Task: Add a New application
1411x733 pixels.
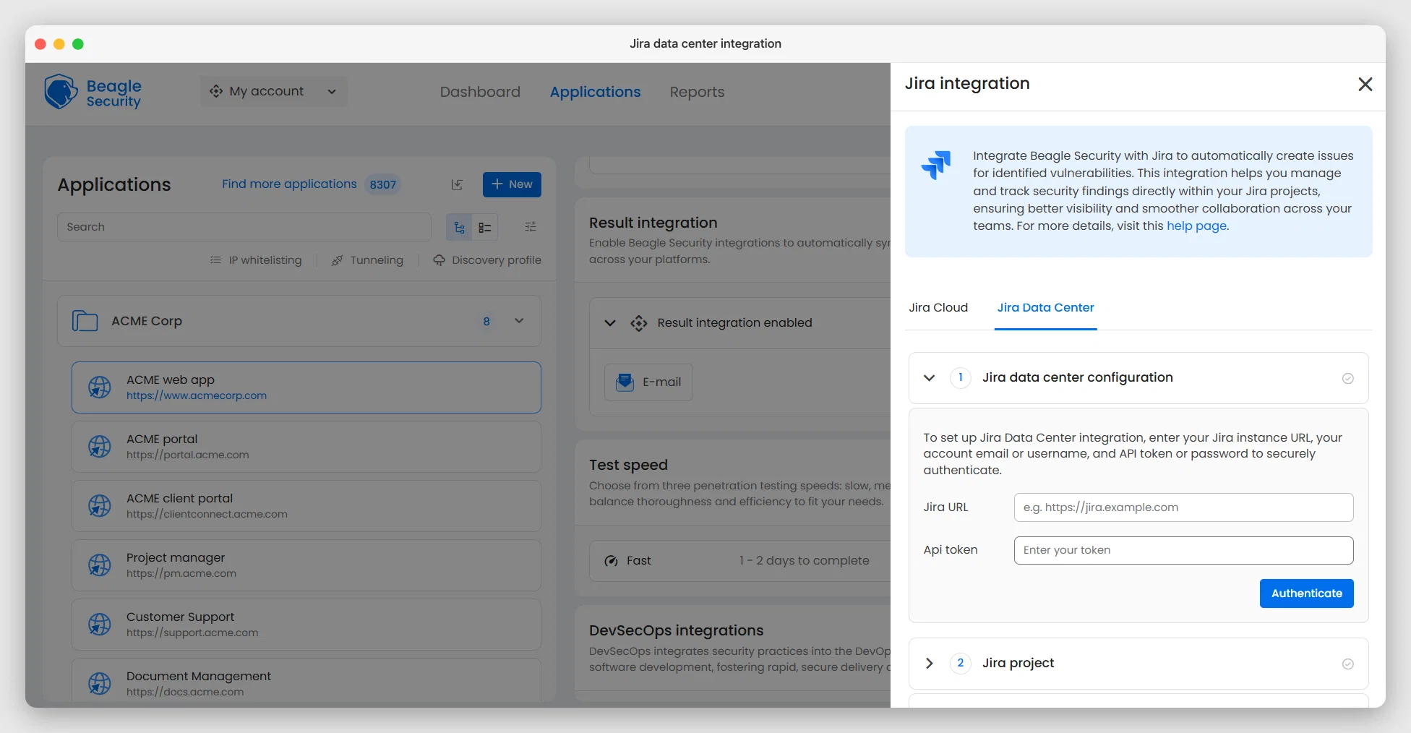Action: pos(512,184)
